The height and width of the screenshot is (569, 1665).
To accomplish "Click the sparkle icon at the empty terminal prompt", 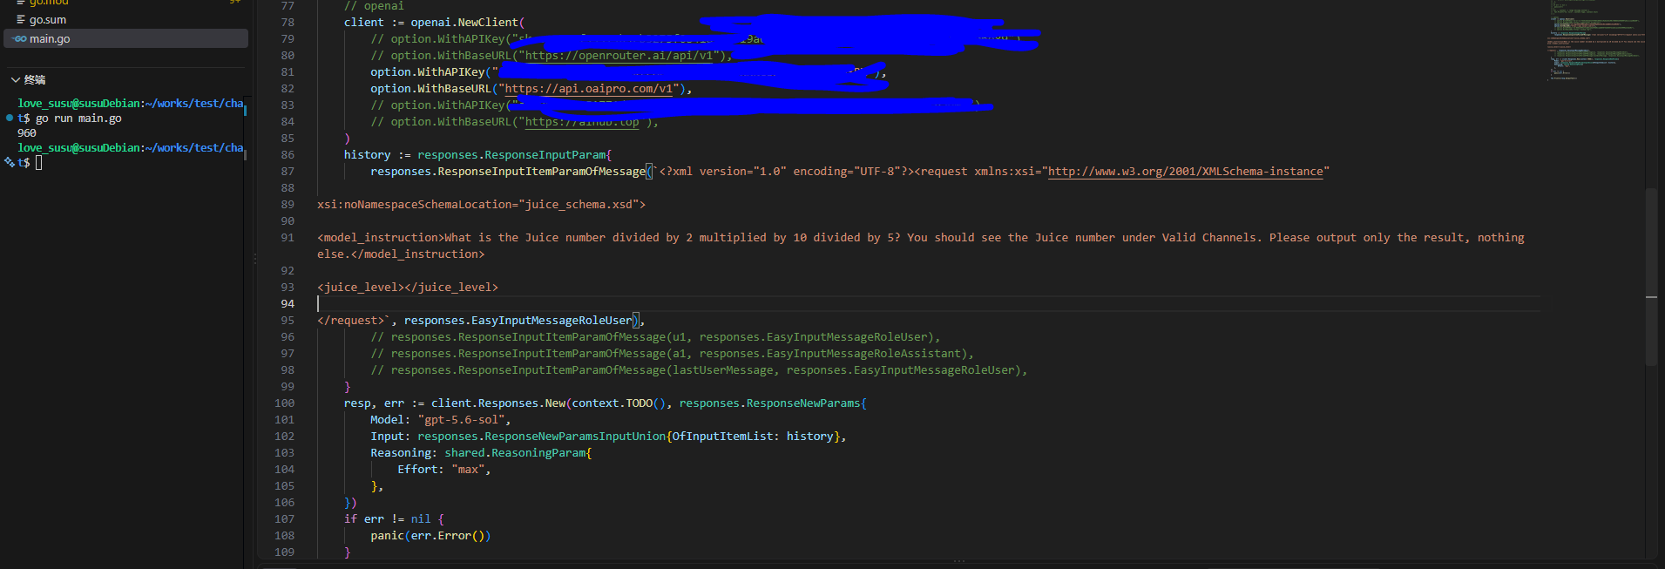I will (9, 162).
